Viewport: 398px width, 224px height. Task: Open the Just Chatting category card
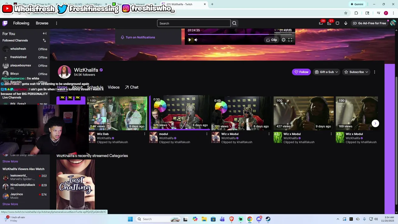point(76,184)
